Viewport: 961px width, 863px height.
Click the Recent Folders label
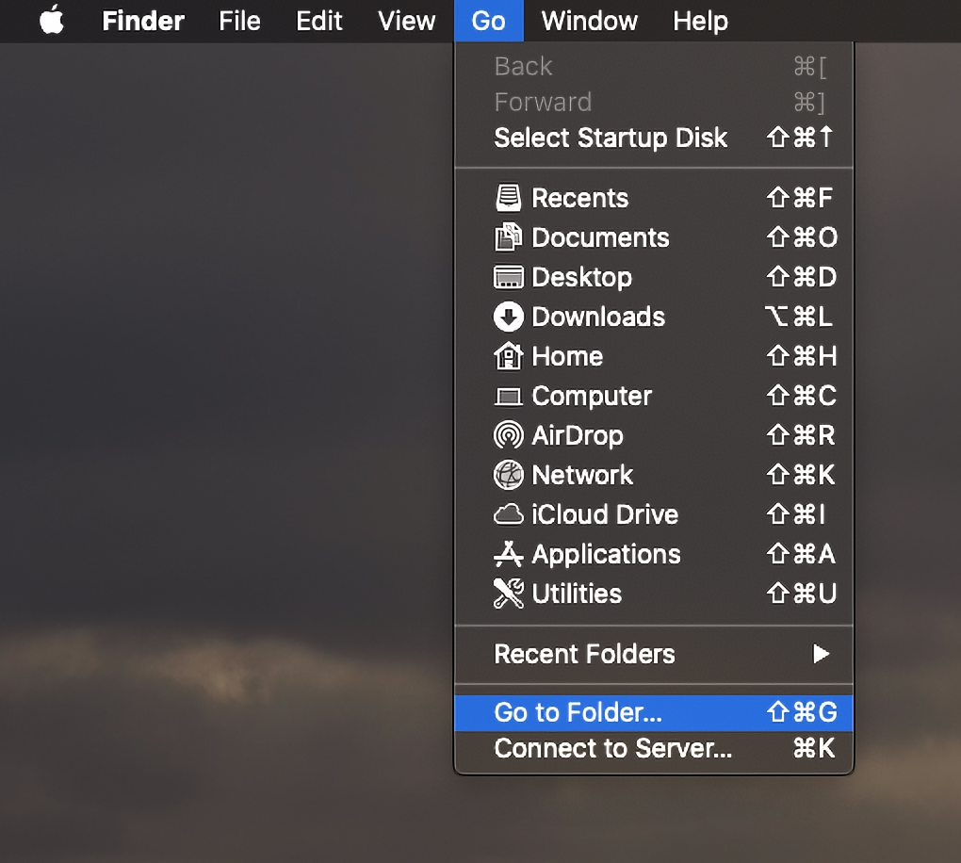point(584,654)
